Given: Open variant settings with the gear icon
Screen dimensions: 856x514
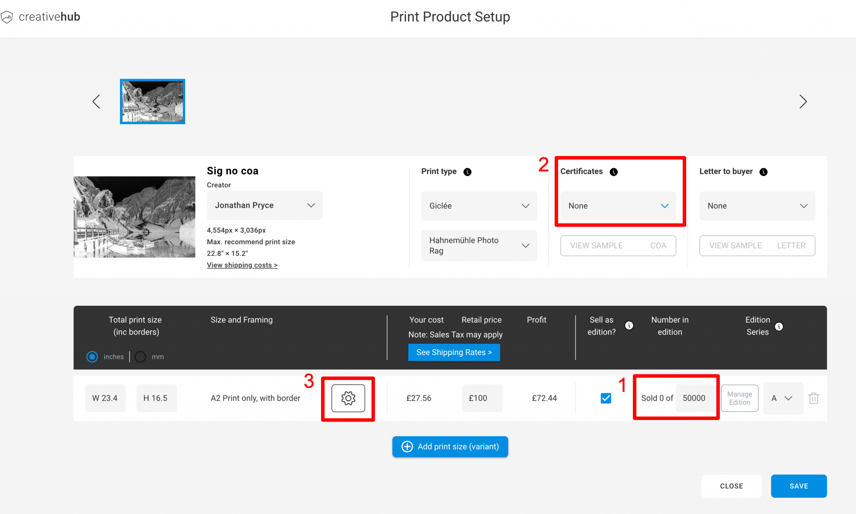Looking at the screenshot, I should point(348,398).
